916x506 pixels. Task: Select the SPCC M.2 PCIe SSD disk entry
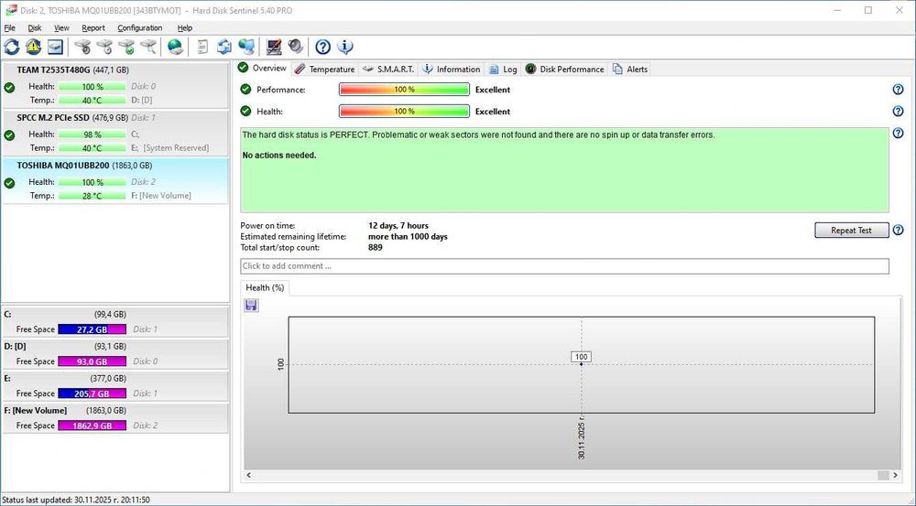click(x=115, y=133)
